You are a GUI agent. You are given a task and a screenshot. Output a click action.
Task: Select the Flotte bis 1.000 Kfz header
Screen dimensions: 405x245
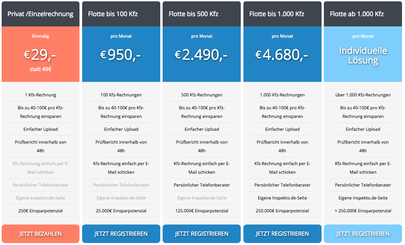(282, 14)
